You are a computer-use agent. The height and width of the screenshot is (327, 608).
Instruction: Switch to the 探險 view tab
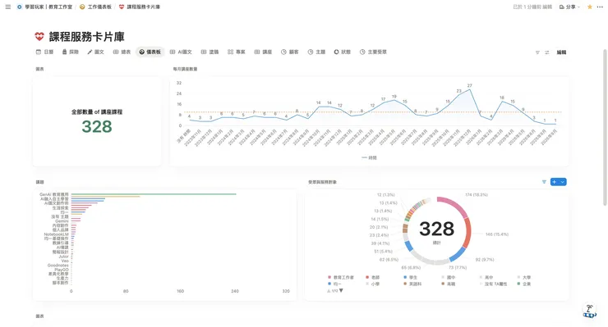coord(70,52)
